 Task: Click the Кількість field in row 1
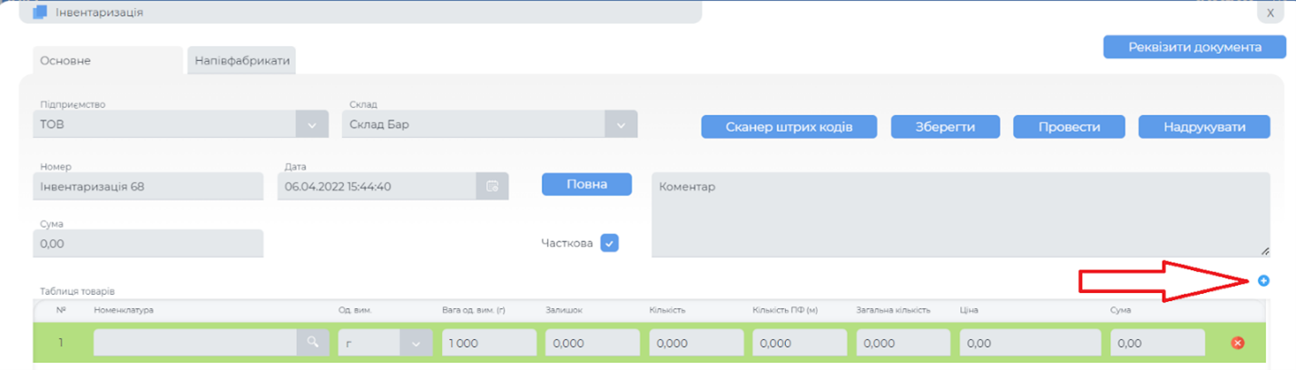695,344
